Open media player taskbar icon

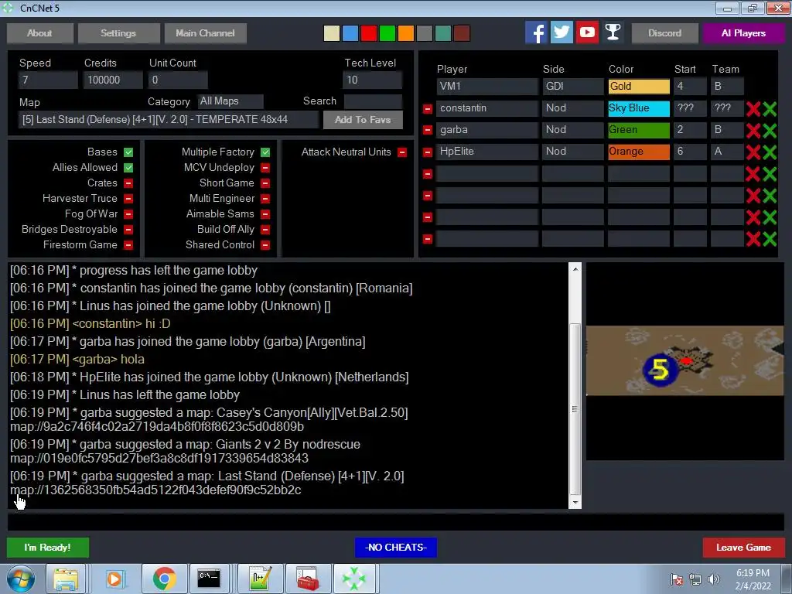[x=114, y=579]
